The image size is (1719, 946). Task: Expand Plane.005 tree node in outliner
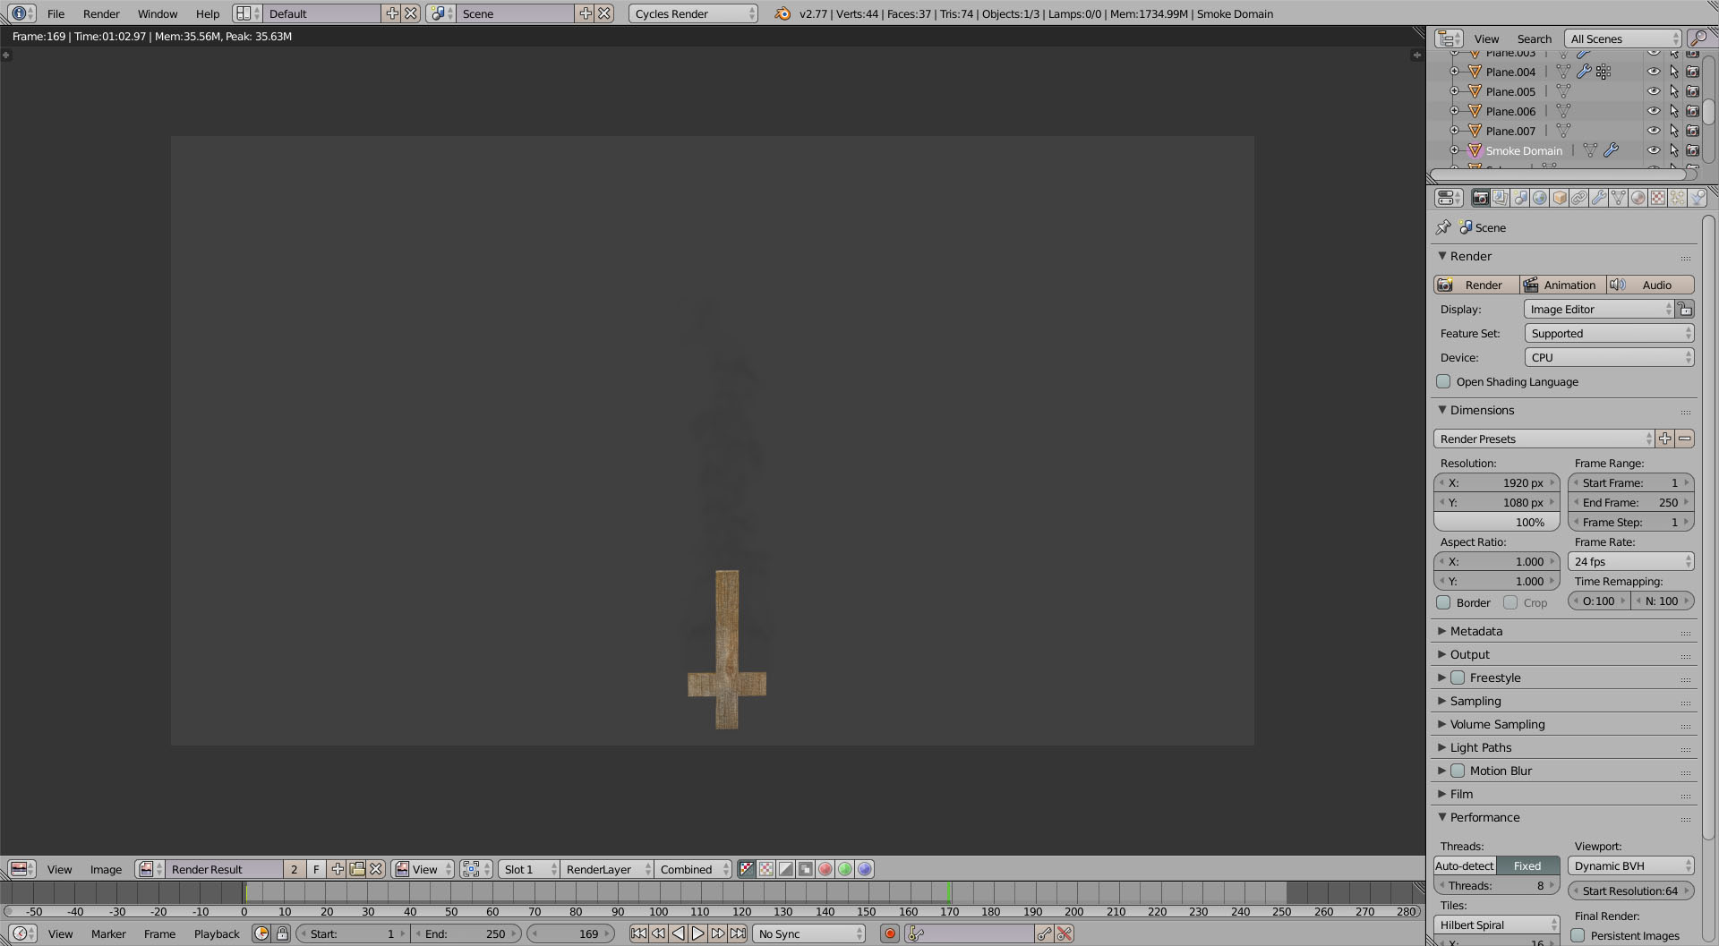1455,91
